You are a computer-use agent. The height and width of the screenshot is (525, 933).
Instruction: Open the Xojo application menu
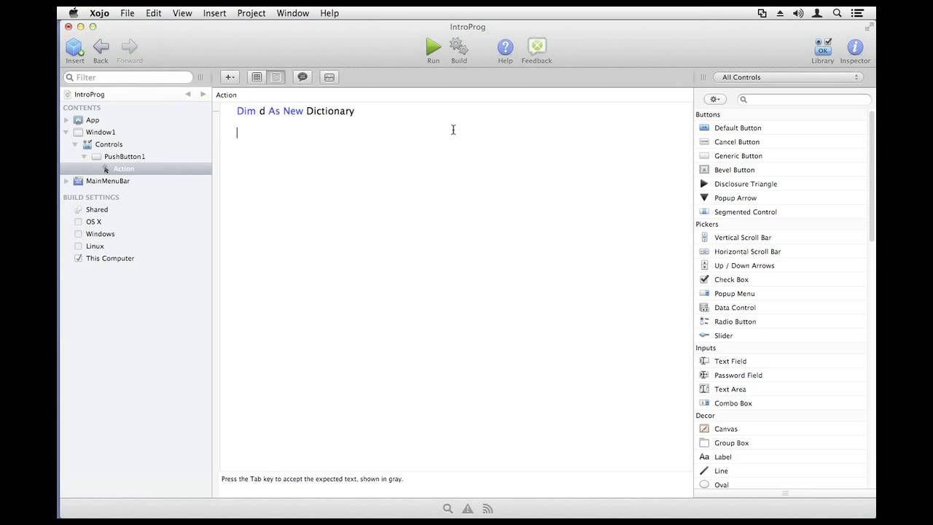[100, 13]
